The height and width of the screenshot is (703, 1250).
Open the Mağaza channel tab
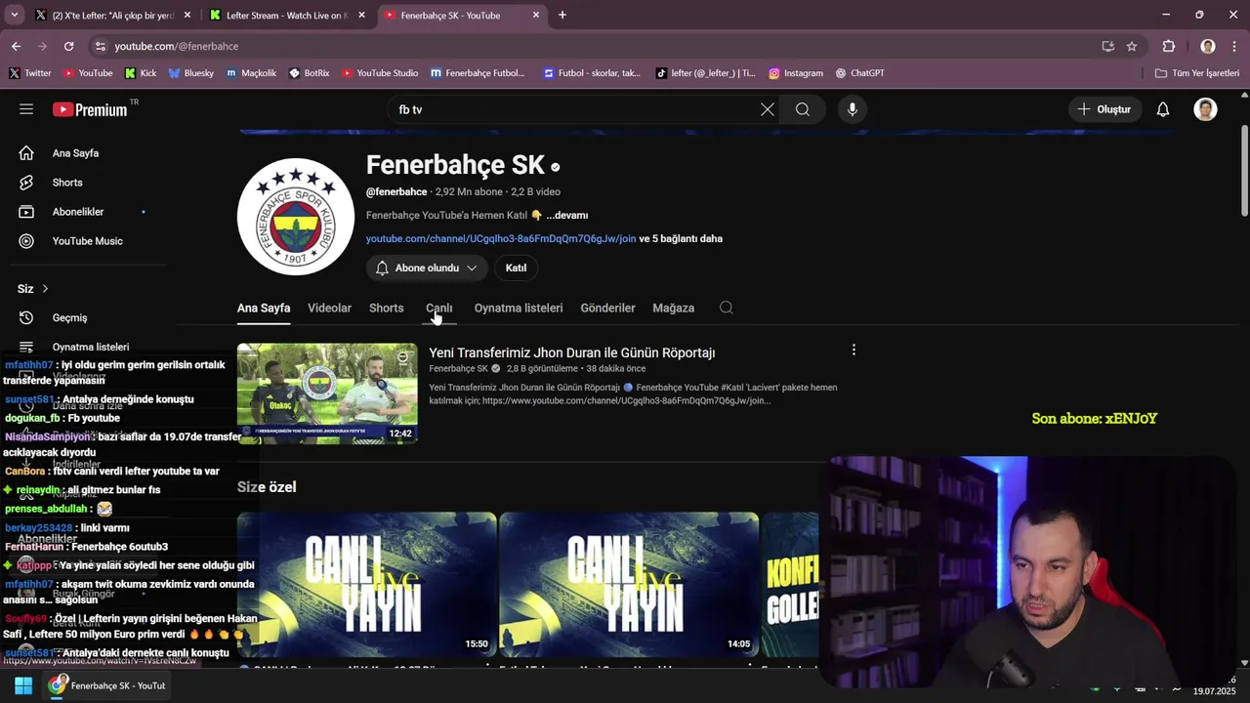pos(673,308)
